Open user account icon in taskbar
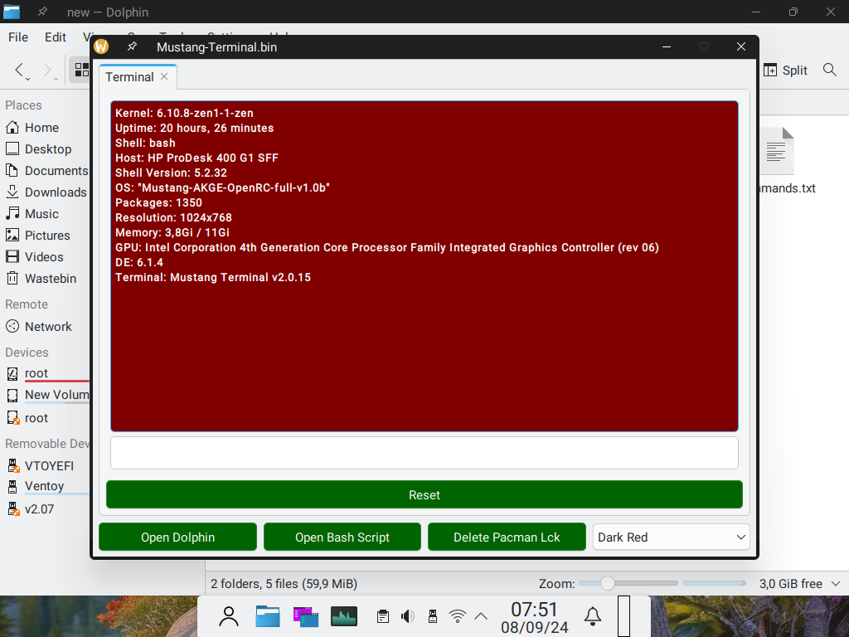Viewport: 849px width, 637px height. [x=229, y=616]
